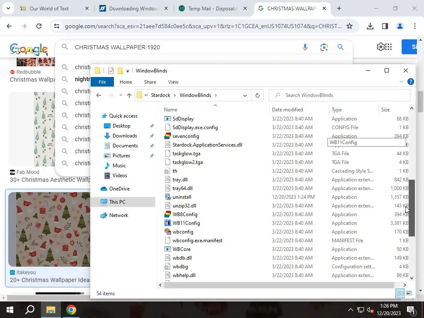Click the Search WindowBlinds field
Viewport: 424px width, 318px height.
tap(340, 95)
